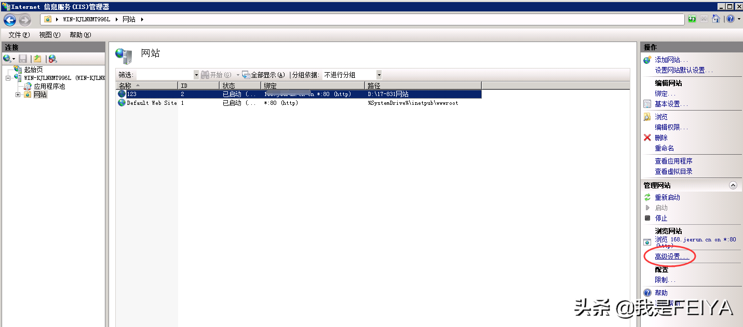Click globe icon of the 123 site row
This screenshot has height=327, width=743.
coord(121,94)
